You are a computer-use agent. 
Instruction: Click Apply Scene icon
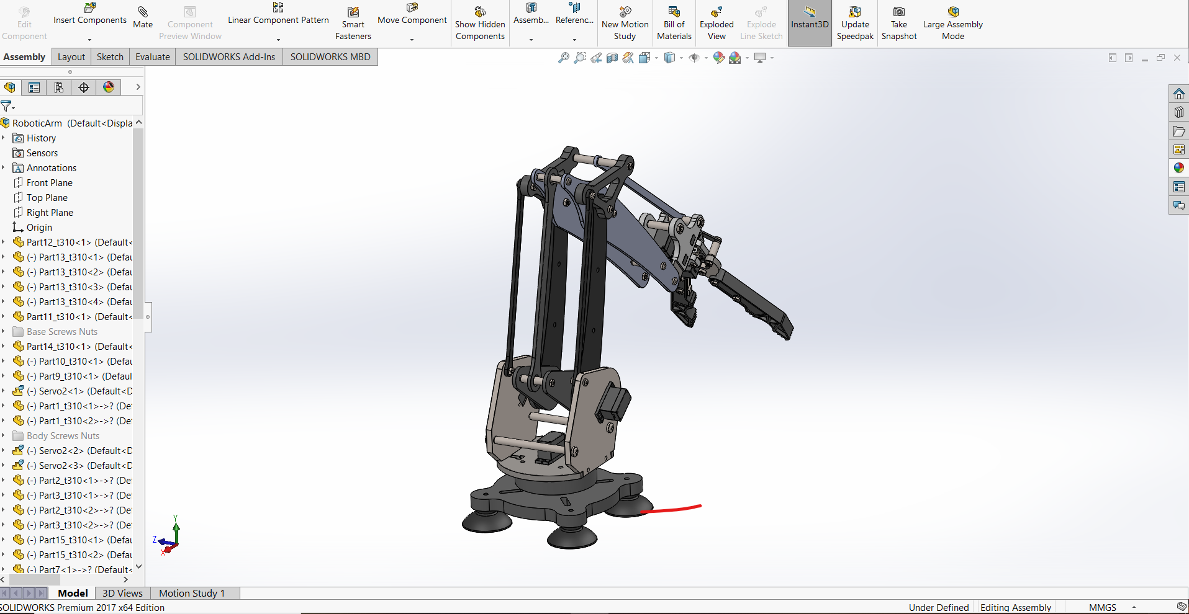pyautogui.click(x=735, y=58)
